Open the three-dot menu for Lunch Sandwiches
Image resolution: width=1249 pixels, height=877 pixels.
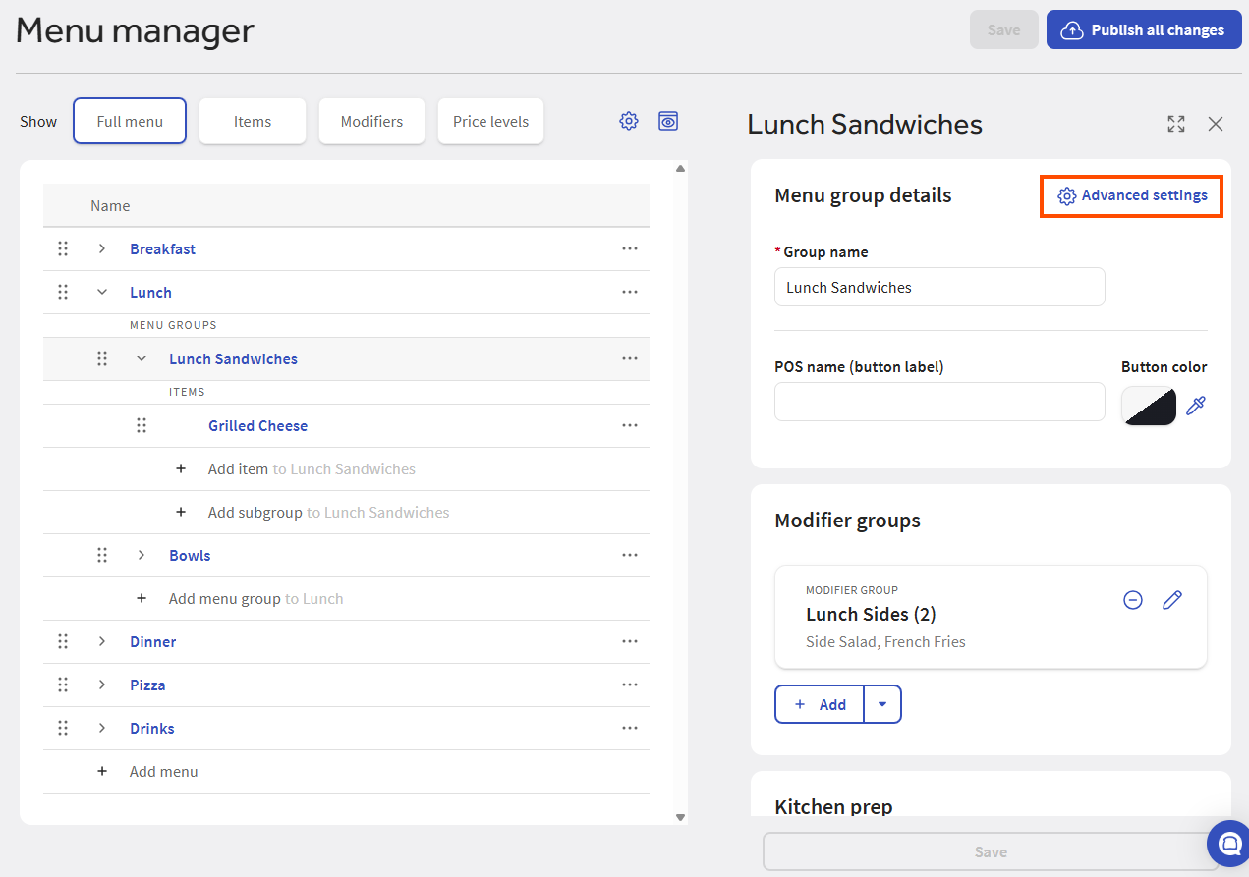(x=630, y=358)
